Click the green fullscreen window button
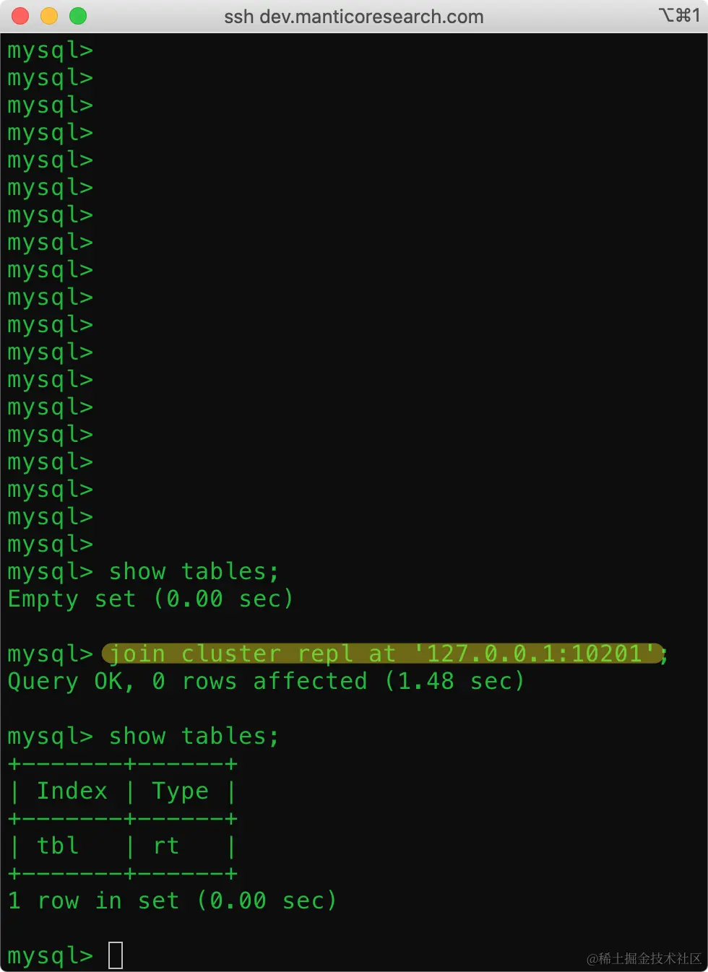The width and height of the screenshot is (708, 972). 78,16
